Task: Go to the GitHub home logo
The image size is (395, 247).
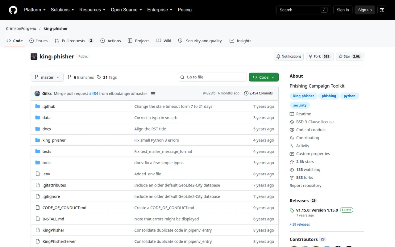Action: click(13, 10)
